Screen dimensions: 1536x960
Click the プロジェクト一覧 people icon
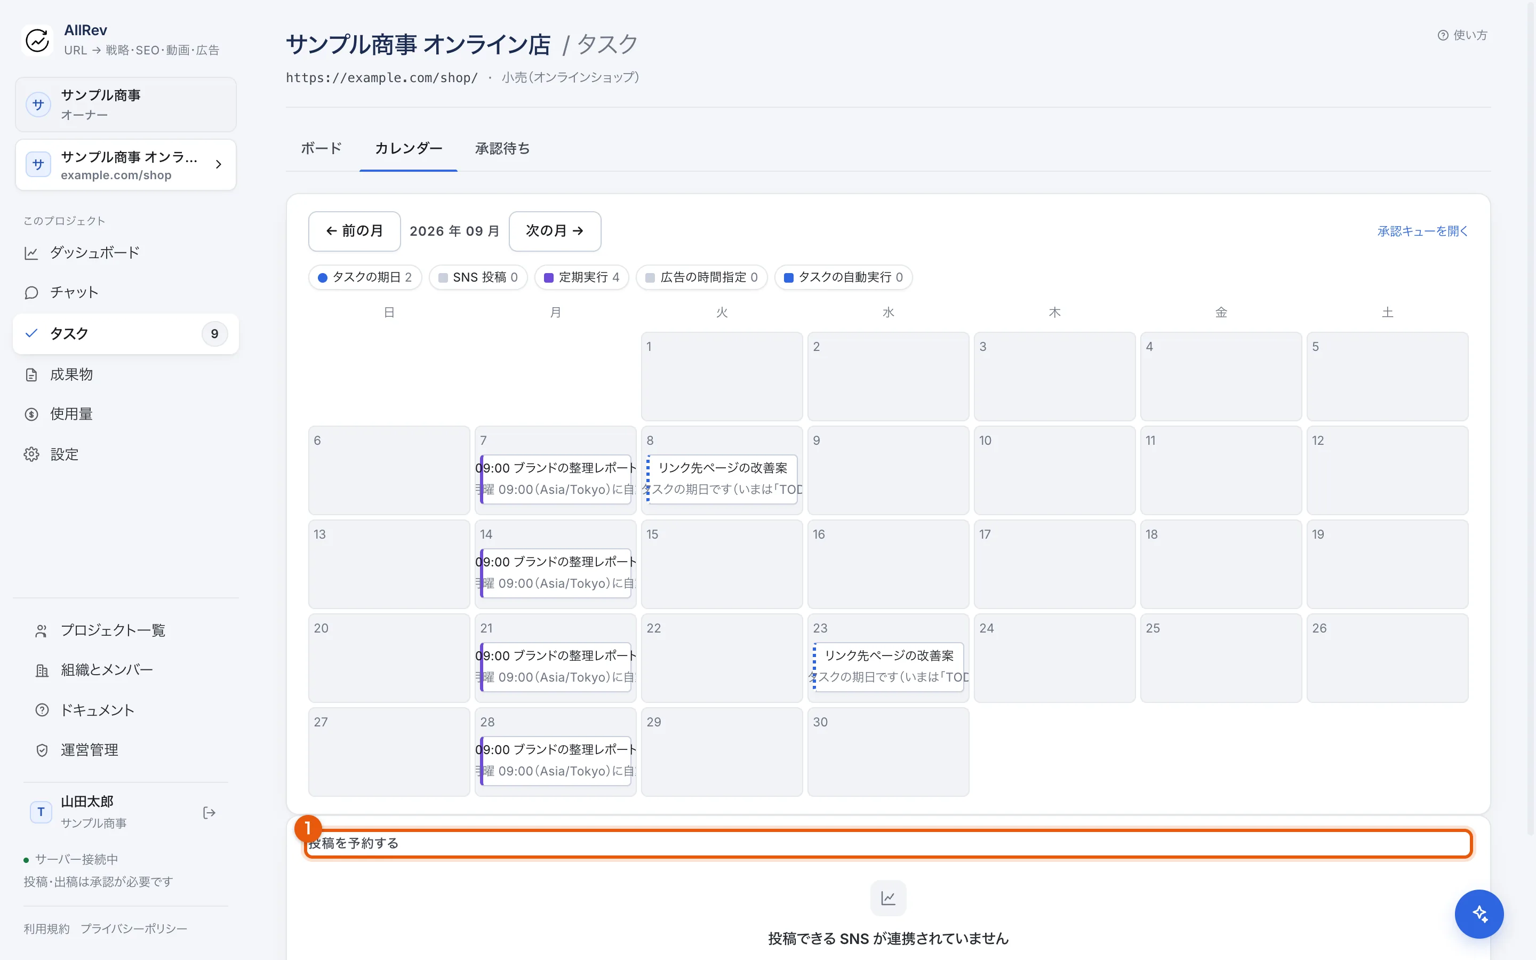pyautogui.click(x=42, y=630)
